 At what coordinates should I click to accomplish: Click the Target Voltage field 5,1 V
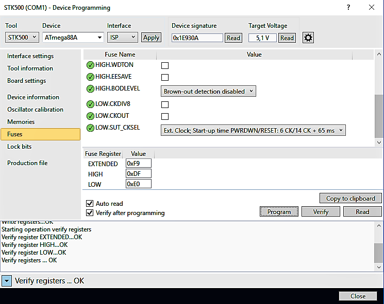262,38
